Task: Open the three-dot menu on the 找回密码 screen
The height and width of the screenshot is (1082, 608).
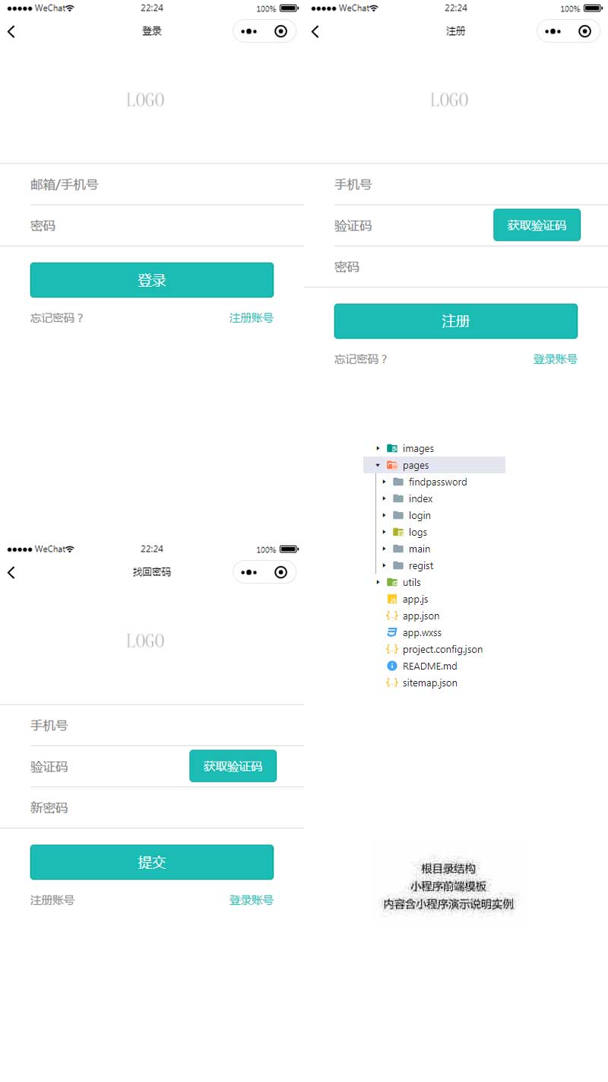Action: (249, 573)
